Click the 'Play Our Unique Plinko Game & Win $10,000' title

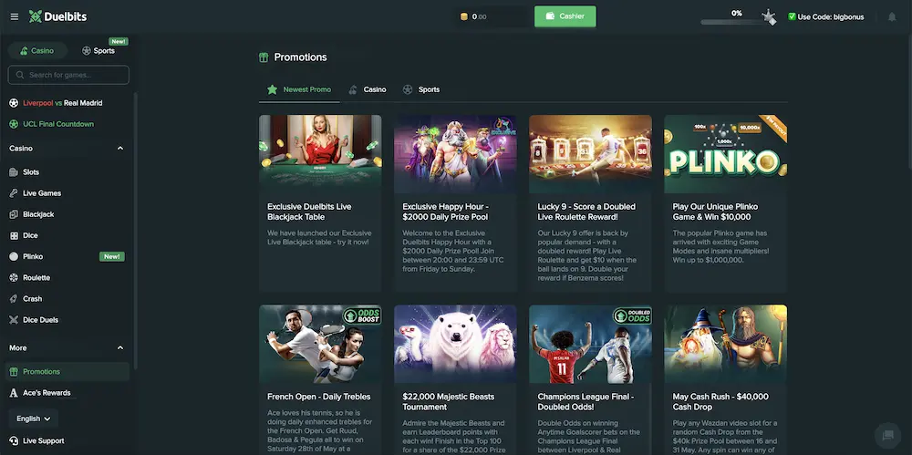coord(715,212)
